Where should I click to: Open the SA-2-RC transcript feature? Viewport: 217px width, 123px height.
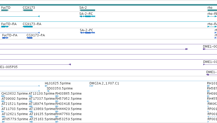[87, 16]
